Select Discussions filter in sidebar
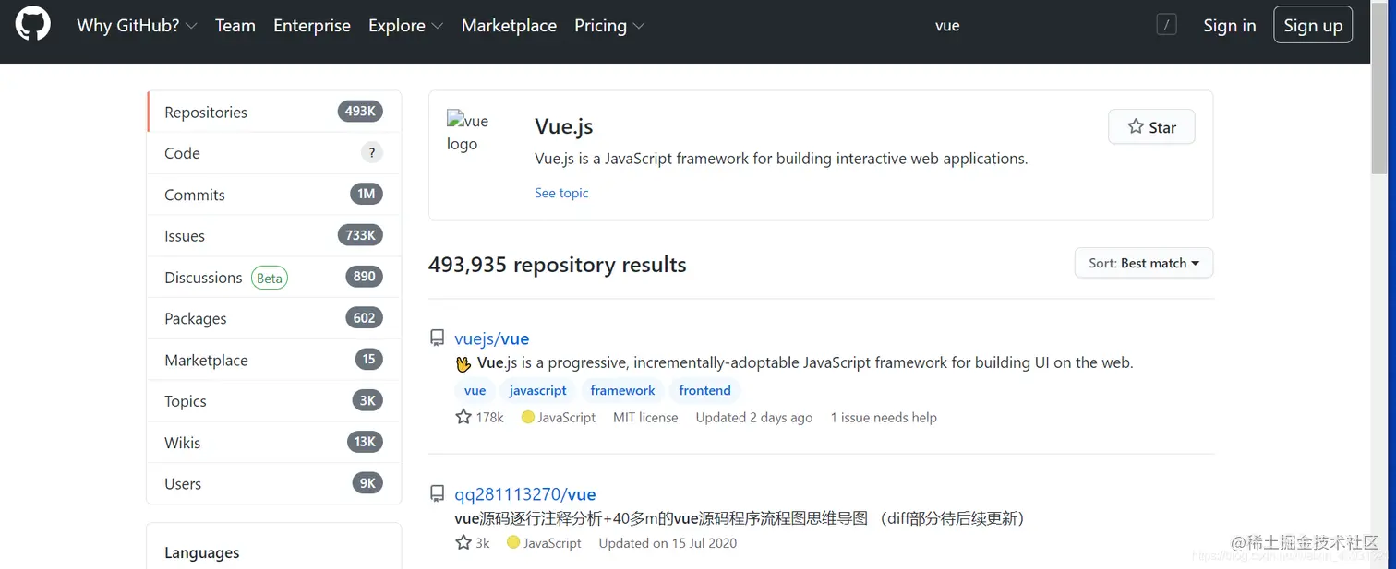 (274, 277)
